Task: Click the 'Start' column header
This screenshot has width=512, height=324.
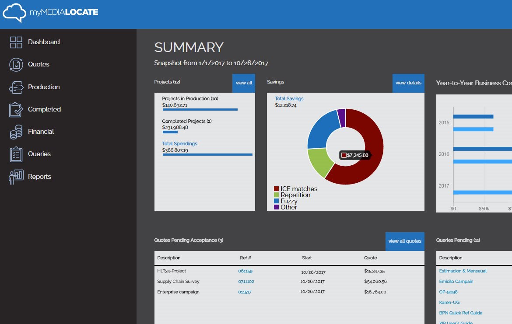Action: pos(307,258)
